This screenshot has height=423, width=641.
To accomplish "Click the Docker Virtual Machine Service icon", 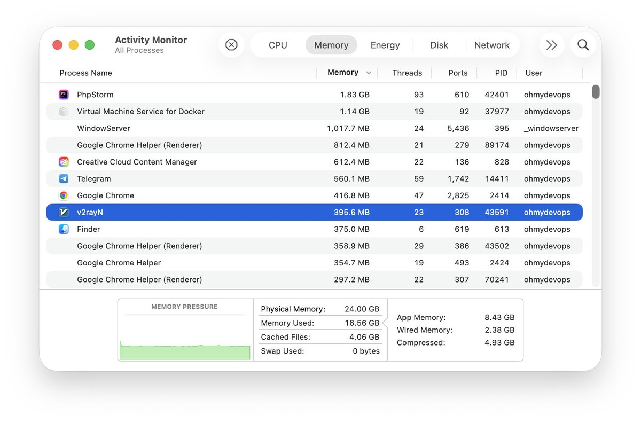I will (x=64, y=112).
